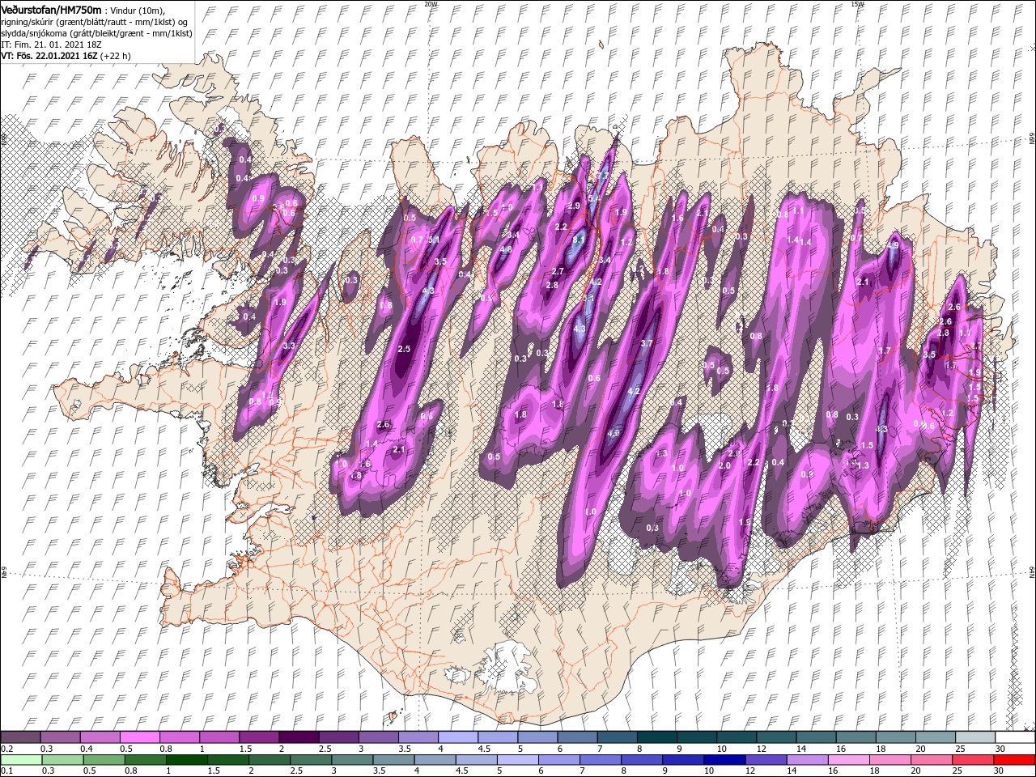Pick dark purple legend swatch starting at 2

pyautogui.click(x=299, y=737)
